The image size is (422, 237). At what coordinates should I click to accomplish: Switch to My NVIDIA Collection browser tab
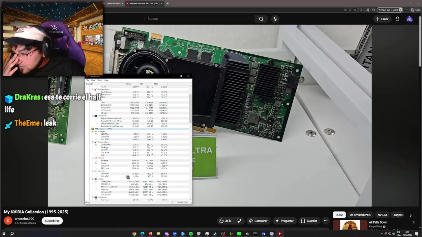[144, 3]
